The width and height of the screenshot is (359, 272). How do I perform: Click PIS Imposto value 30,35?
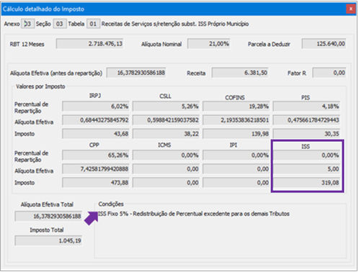coord(306,134)
